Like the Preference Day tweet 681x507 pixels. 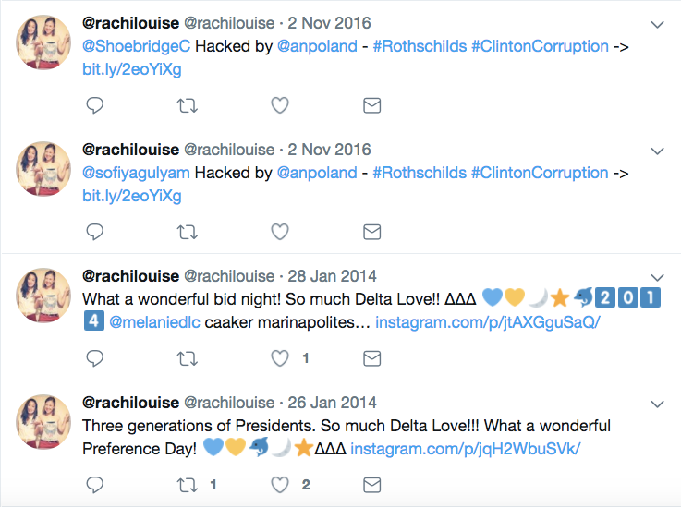point(280,485)
